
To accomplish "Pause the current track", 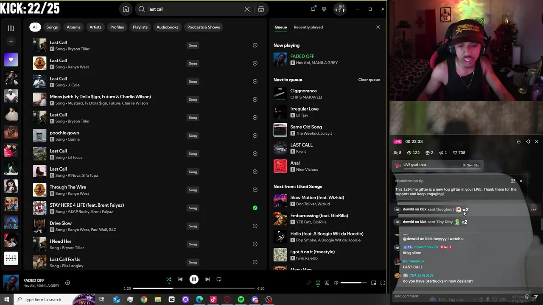I will click(x=194, y=280).
